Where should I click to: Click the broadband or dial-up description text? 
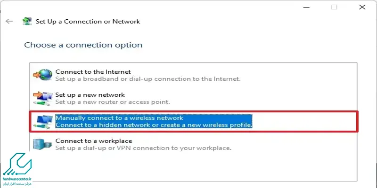[x=148, y=78]
